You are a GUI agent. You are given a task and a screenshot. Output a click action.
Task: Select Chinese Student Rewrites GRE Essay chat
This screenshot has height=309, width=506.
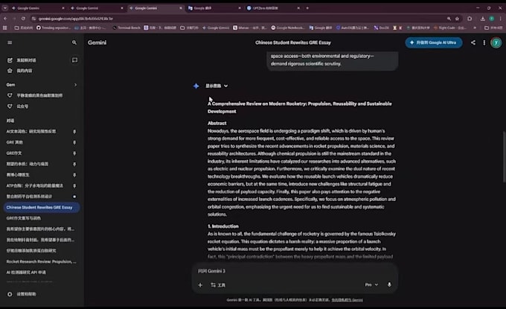coord(42,207)
